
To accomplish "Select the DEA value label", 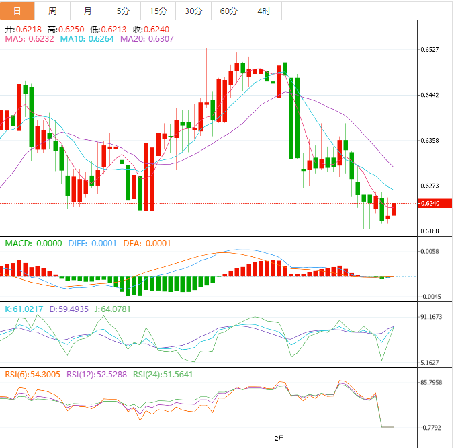I will [147, 243].
